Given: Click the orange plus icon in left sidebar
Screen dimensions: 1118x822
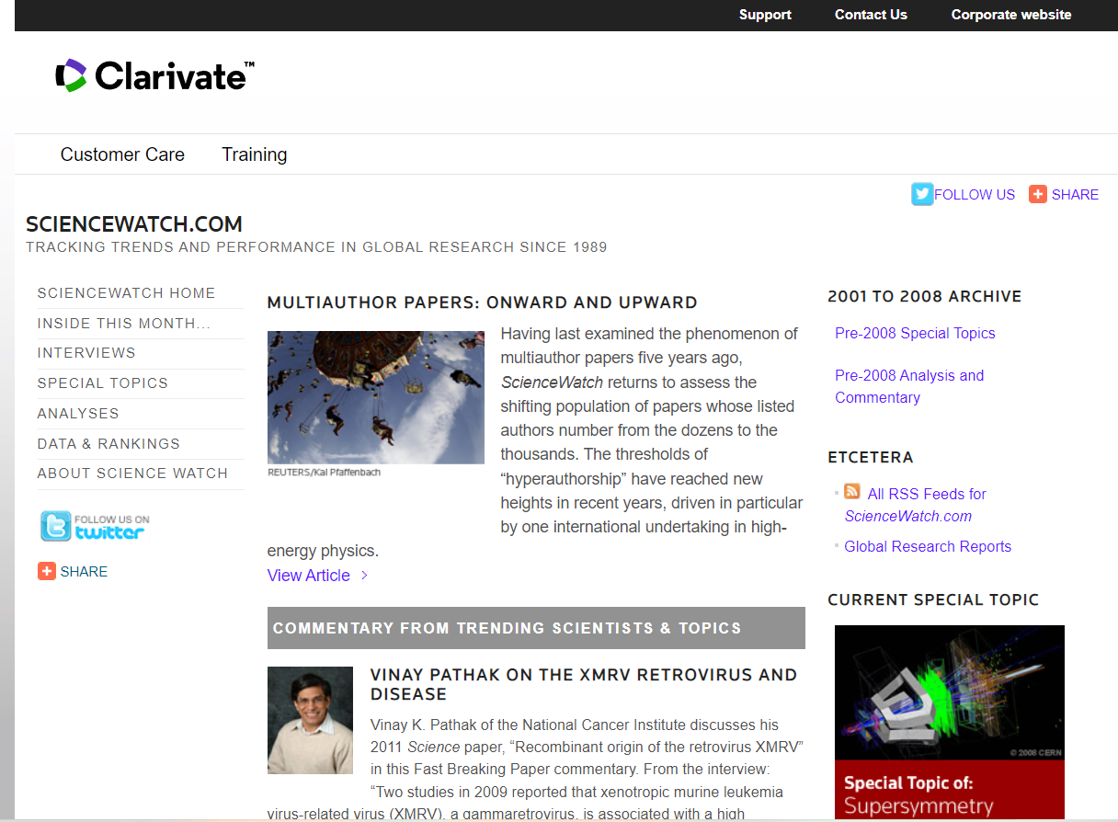Looking at the screenshot, I should coord(47,571).
